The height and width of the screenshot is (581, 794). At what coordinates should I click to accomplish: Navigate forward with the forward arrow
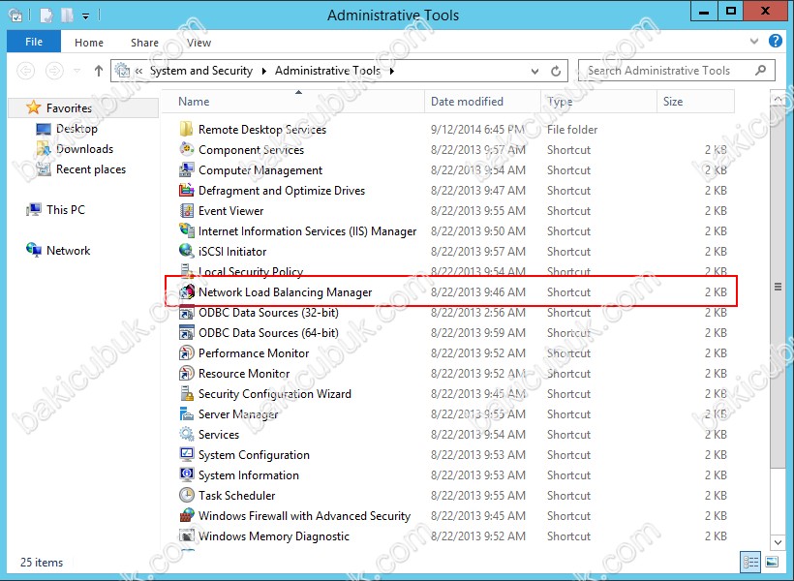(x=54, y=71)
